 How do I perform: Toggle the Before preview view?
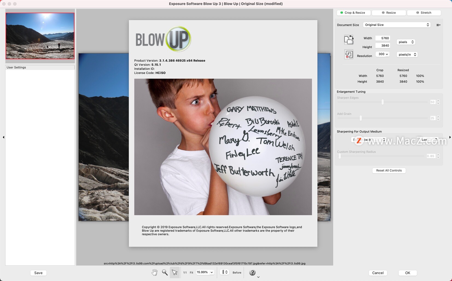[237, 273]
